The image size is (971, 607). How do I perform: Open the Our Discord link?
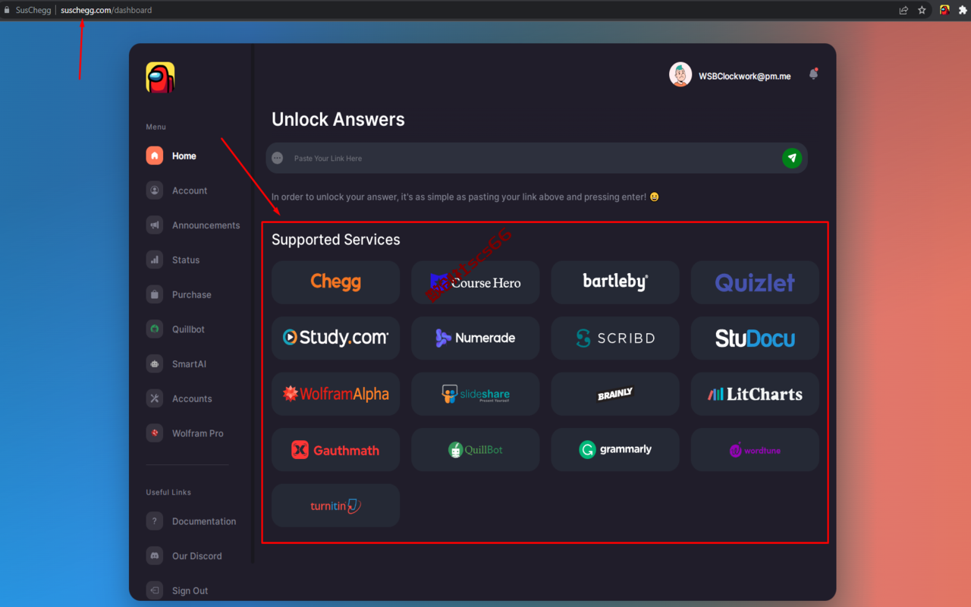(197, 556)
